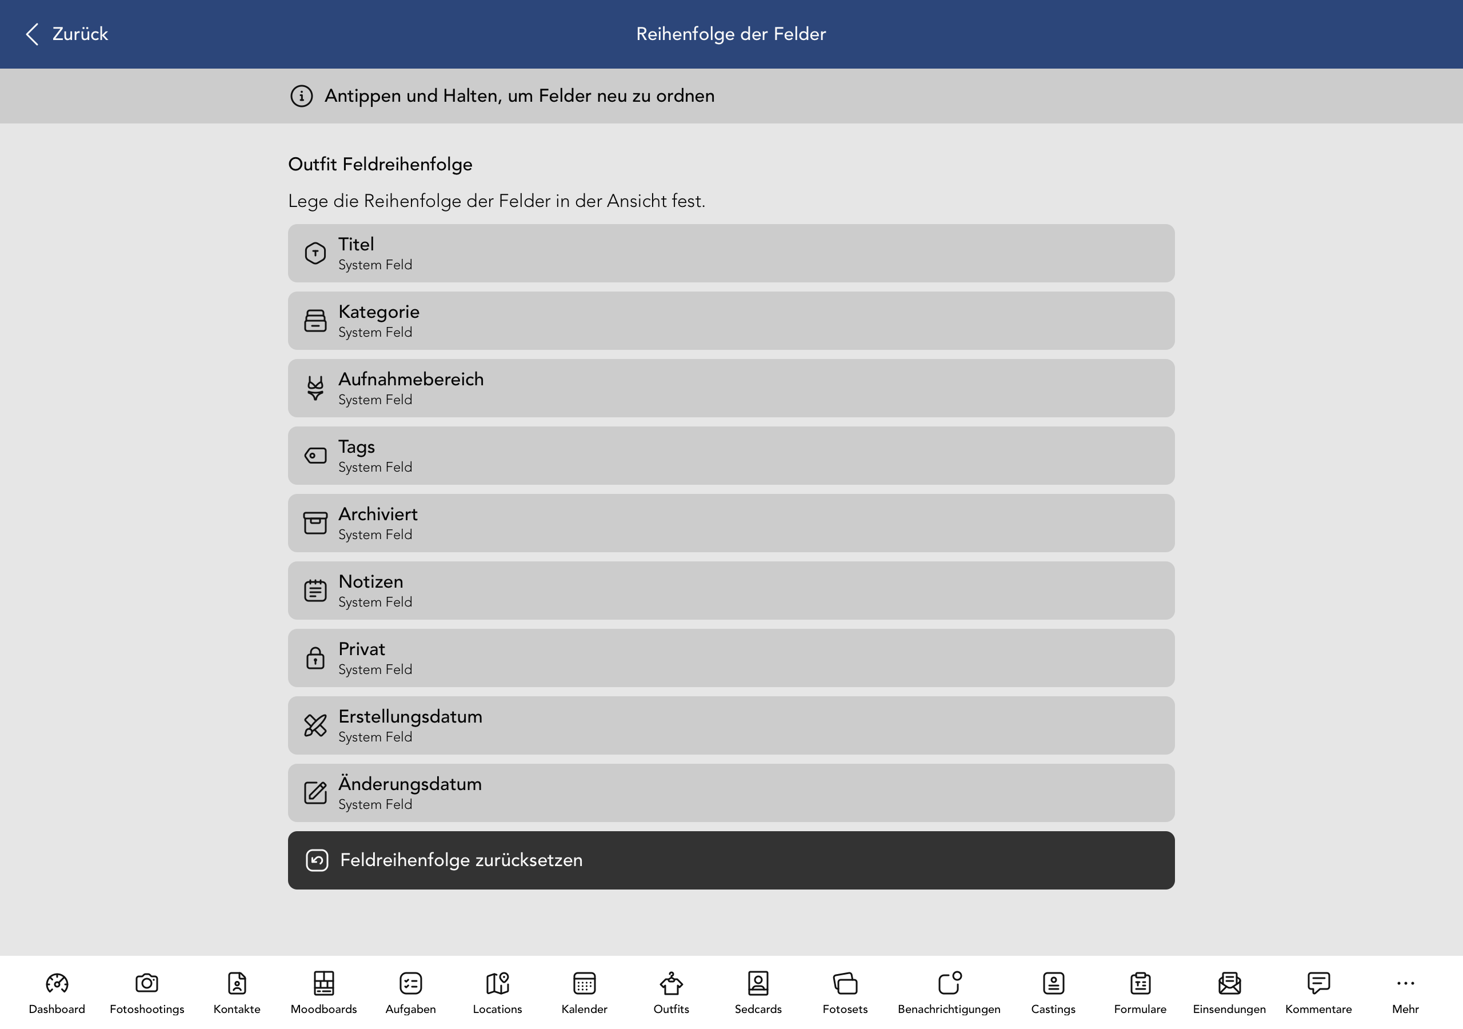Select the Titel field row

(731, 253)
